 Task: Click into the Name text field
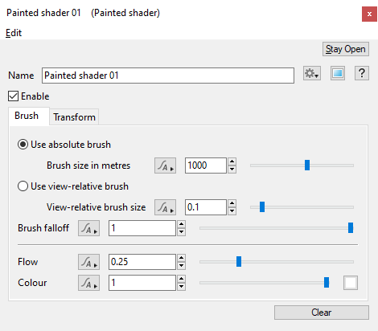point(168,76)
